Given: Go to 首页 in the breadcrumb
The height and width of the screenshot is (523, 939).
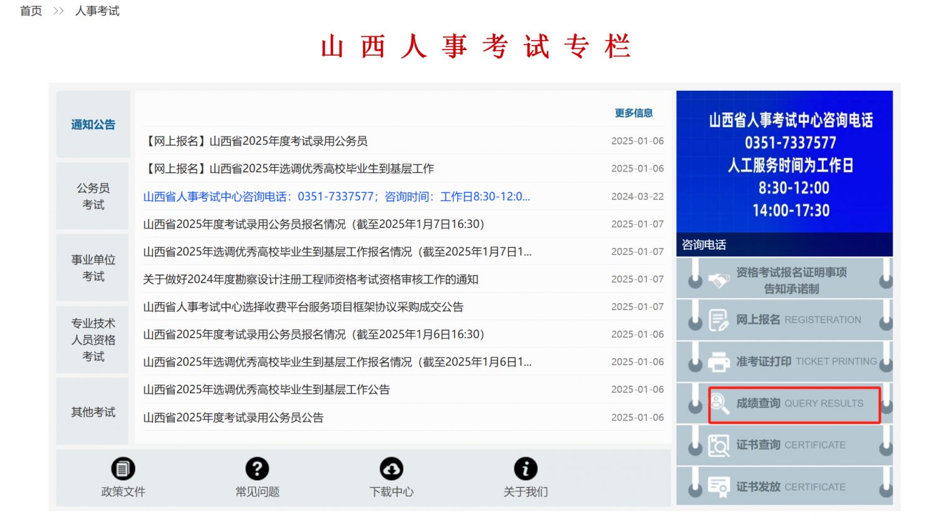Looking at the screenshot, I should (x=31, y=11).
